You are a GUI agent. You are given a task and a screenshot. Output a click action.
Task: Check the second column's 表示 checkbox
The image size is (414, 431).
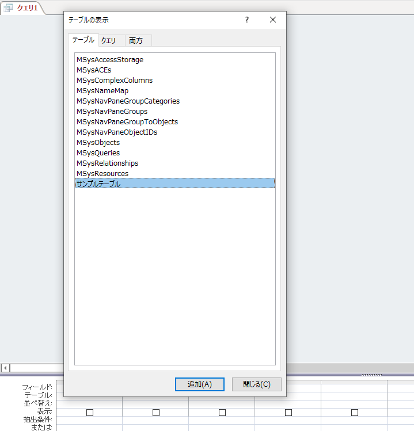point(156,413)
